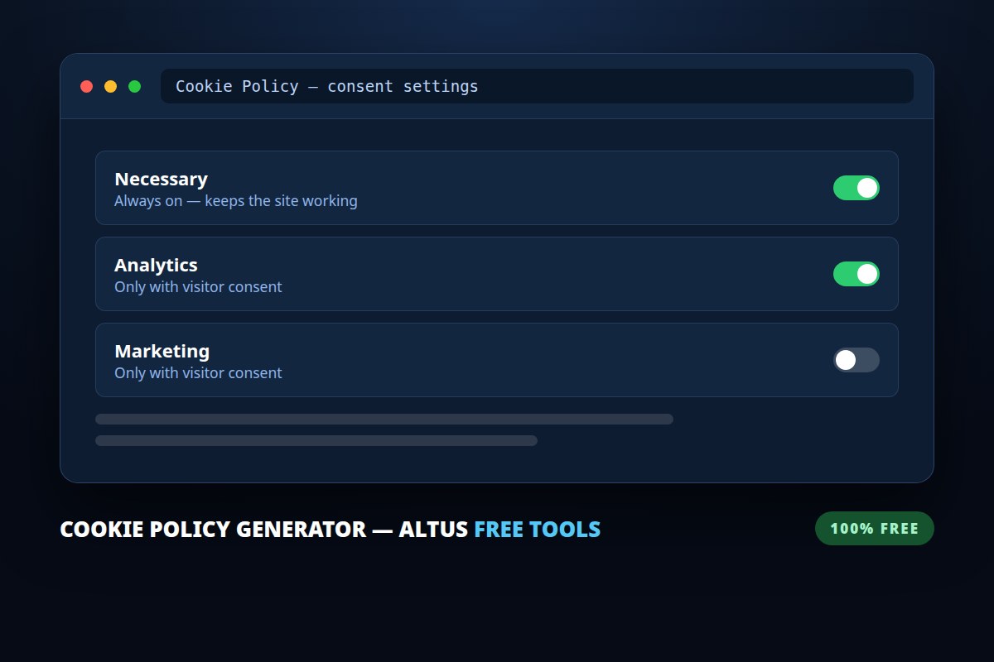Click the yellow minimize window dot
This screenshot has height=662, width=994.
coord(110,86)
